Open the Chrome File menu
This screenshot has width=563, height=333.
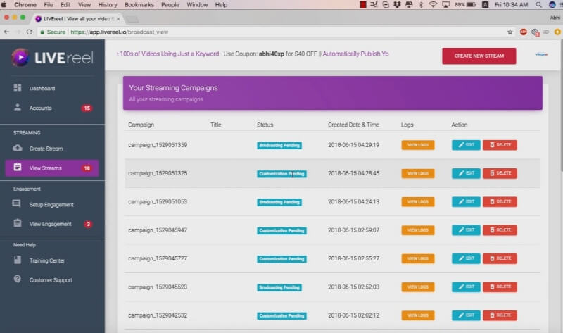click(x=49, y=5)
